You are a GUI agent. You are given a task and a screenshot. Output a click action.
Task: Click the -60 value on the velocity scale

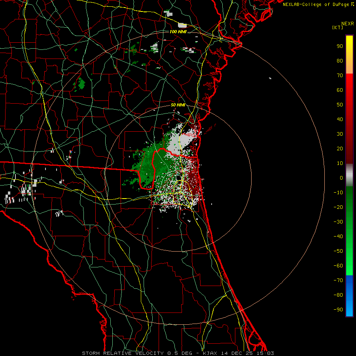tap(338, 266)
